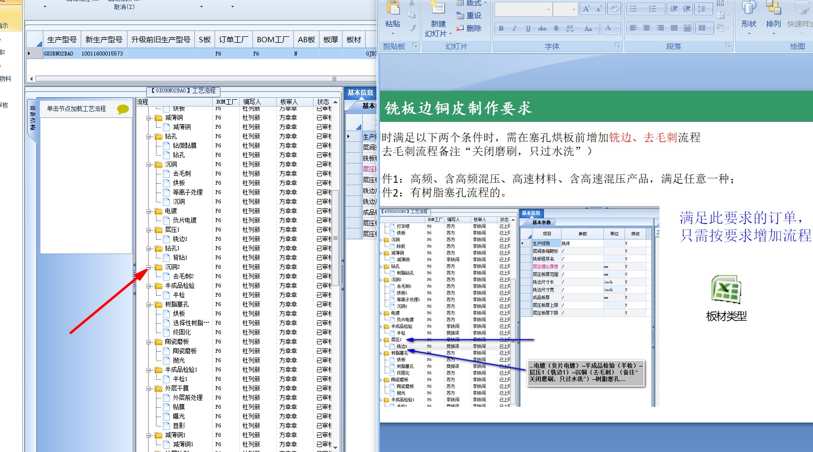Click the yellow speech bubble icon
The height and width of the screenshot is (452, 813).
pyautogui.click(x=123, y=109)
